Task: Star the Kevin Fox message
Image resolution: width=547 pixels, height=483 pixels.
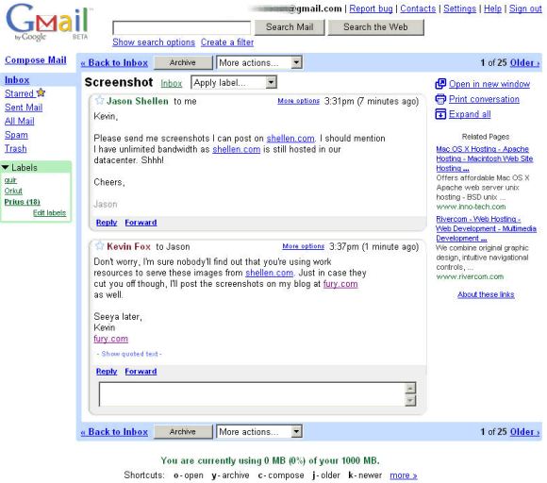Action: point(100,245)
